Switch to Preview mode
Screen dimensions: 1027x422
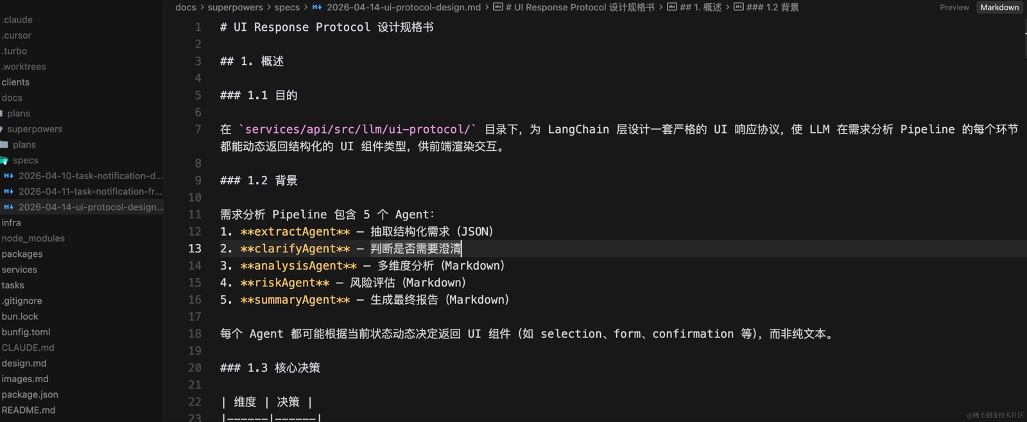(954, 8)
